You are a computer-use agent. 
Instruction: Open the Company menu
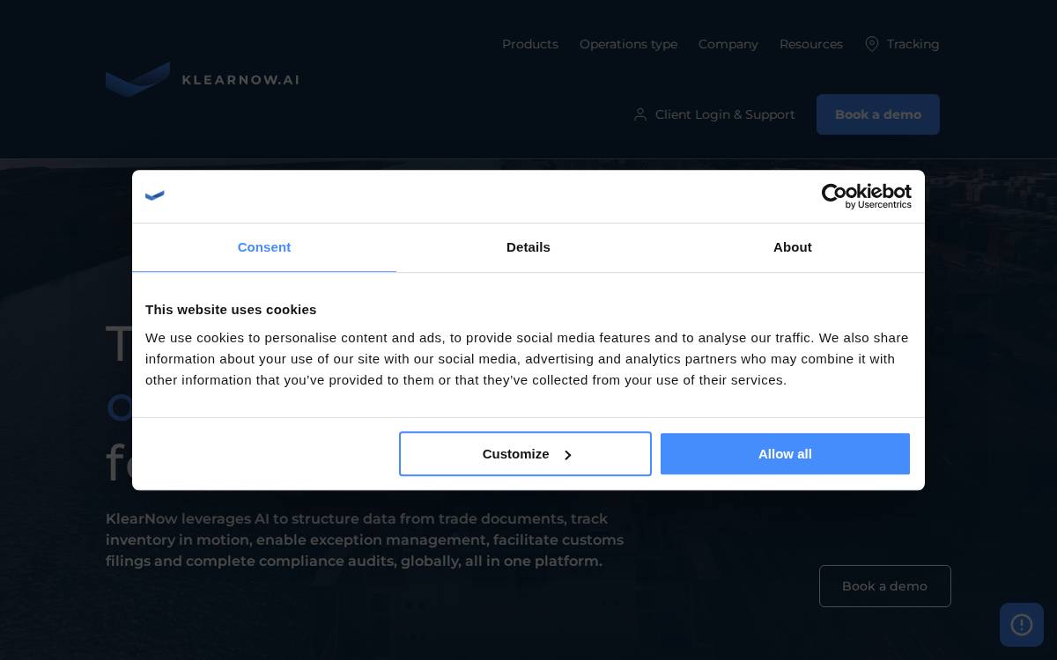tap(728, 44)
